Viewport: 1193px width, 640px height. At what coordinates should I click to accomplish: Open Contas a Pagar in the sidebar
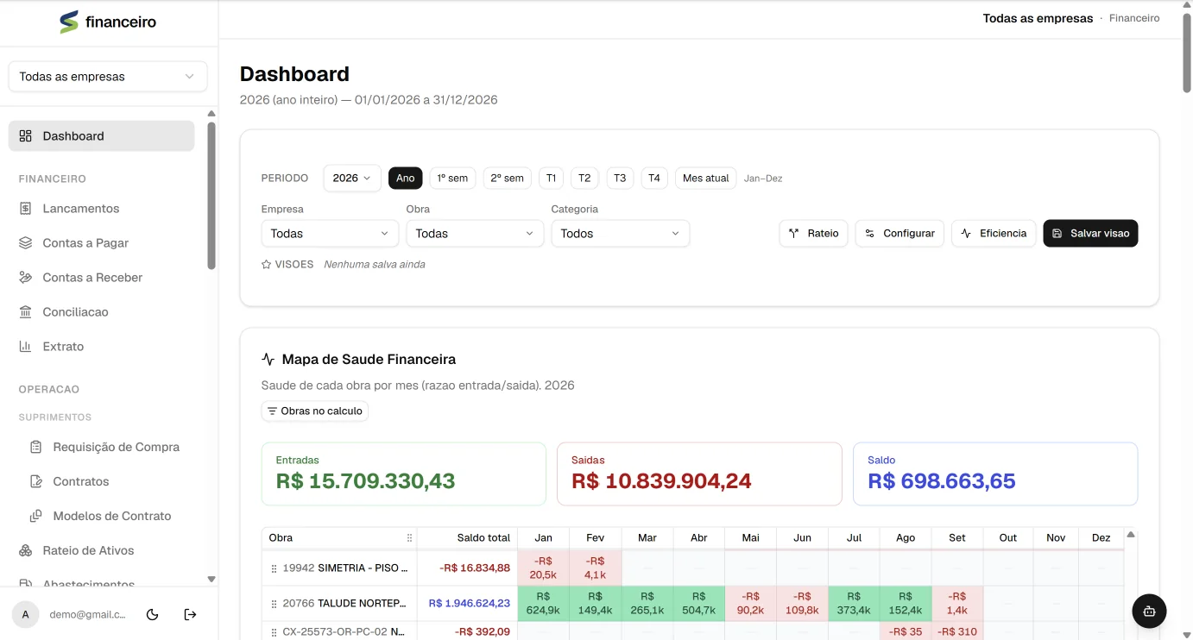[101, 243]
